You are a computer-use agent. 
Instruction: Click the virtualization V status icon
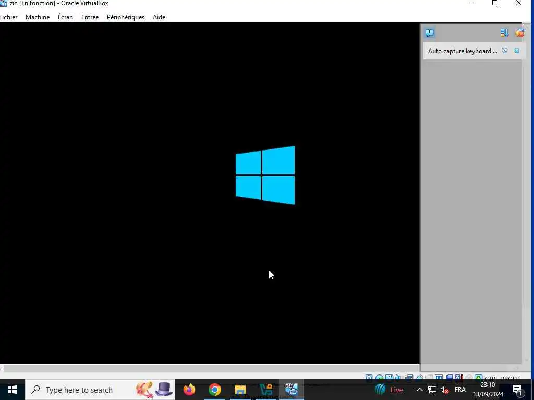(x=458, y=377)
